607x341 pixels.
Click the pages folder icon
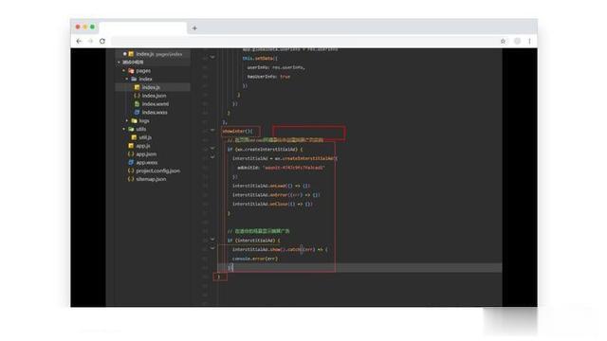131,71
